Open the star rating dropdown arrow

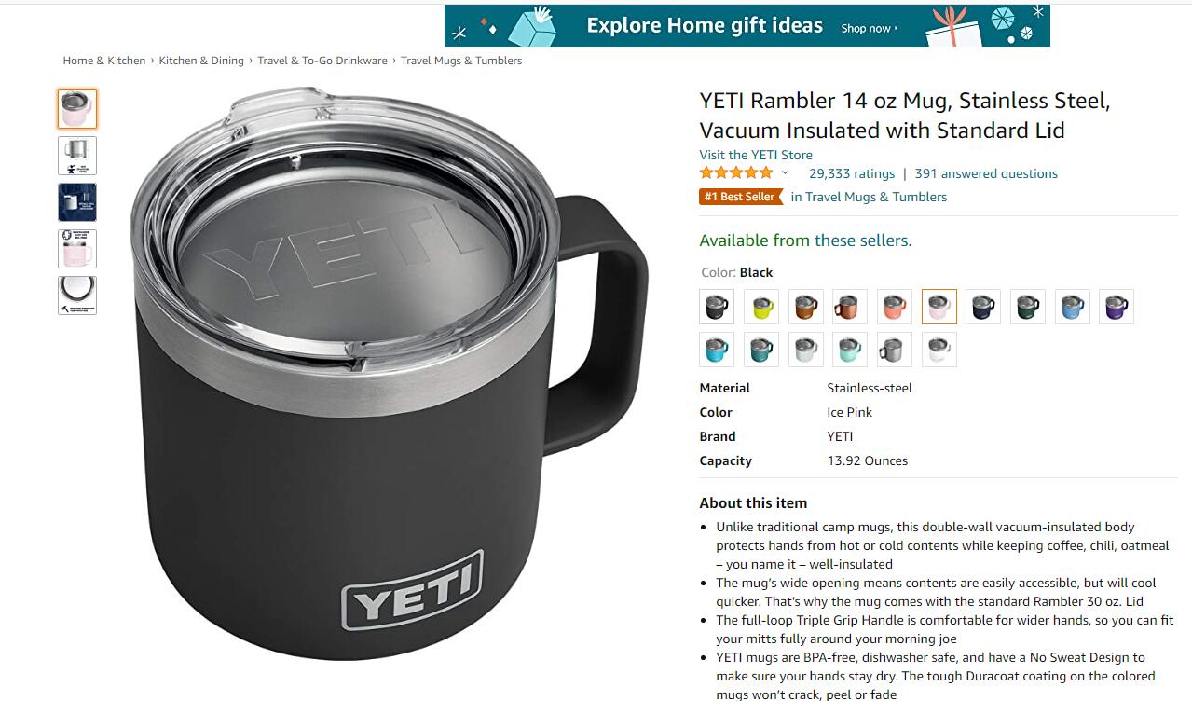pyautogui.click(x=785, y=173)
